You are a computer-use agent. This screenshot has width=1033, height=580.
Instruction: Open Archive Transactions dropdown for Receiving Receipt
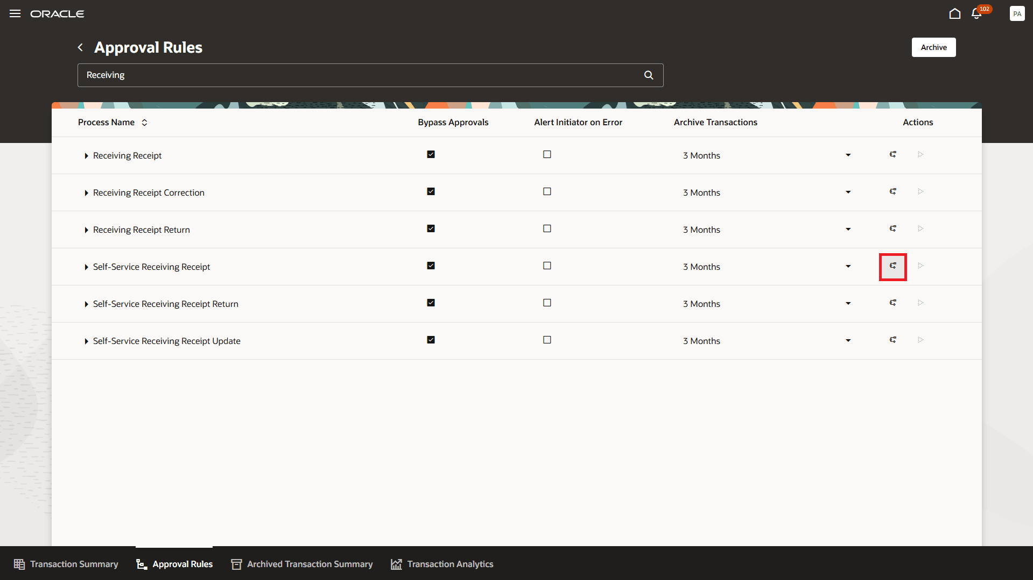click(848, 155)
